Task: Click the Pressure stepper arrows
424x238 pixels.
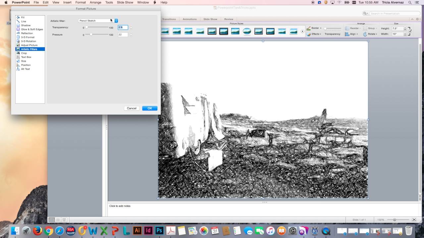Action: pos(131,35)
